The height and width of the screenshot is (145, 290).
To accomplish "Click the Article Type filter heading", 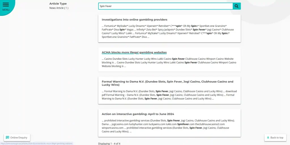I will 58,3.
